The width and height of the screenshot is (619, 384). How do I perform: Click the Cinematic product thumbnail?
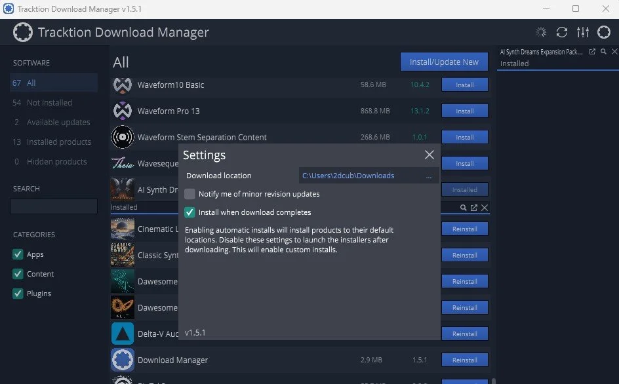coord(123,229)
